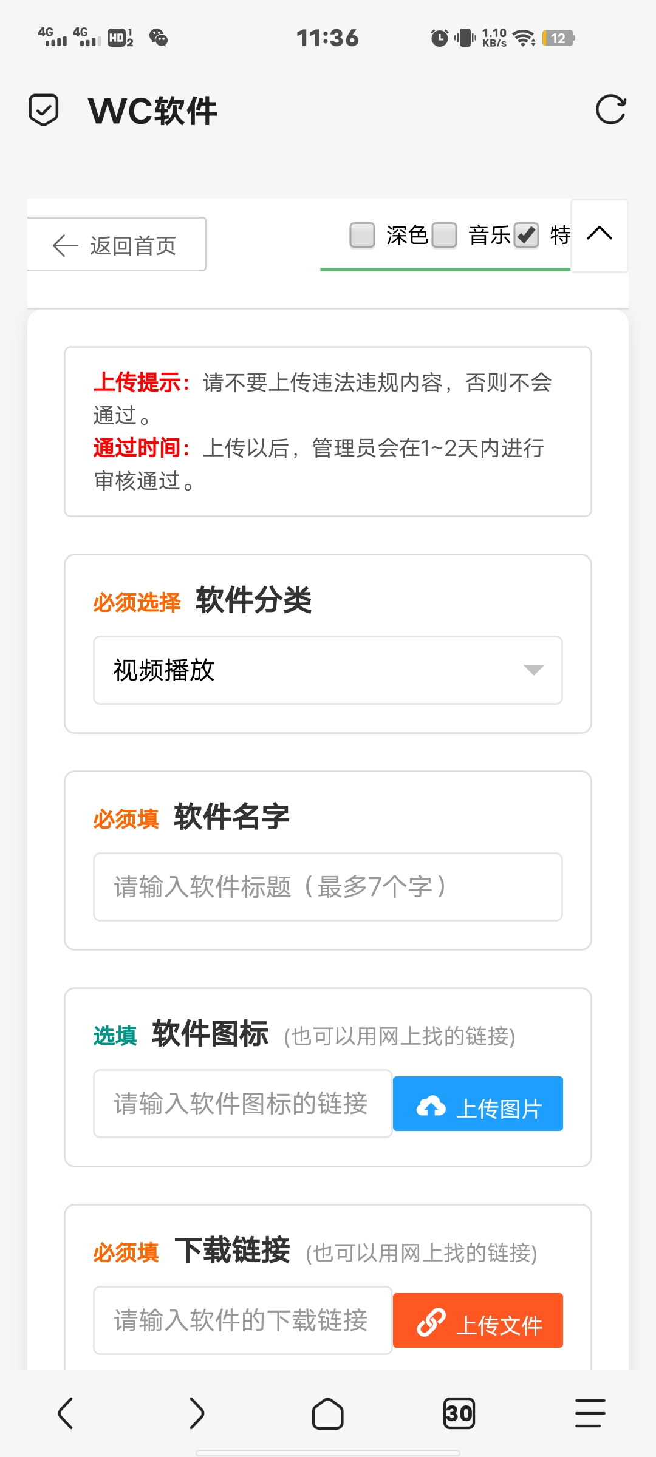Screen dimensions: 656x1457
Task: Focus the software name input field
Action: [x=328, y=887]
